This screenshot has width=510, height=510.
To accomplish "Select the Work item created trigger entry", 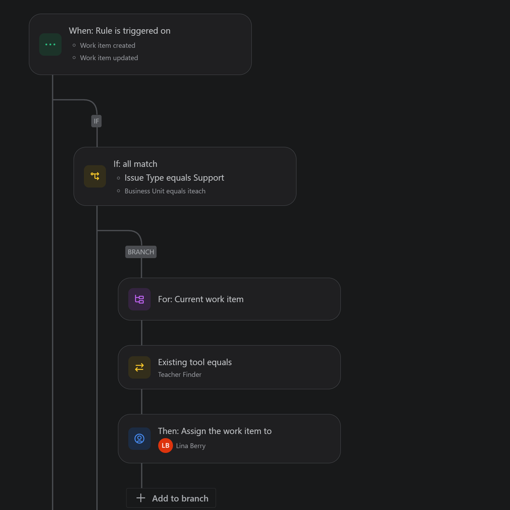I will pyautogui.click(x=108, y=45).
